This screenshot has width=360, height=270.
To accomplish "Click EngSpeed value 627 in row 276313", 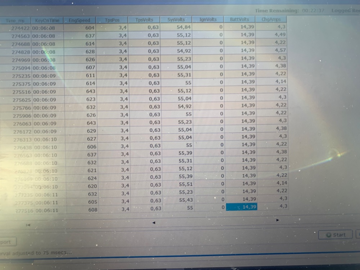I will pyautogui.click(x=81, y=139).
